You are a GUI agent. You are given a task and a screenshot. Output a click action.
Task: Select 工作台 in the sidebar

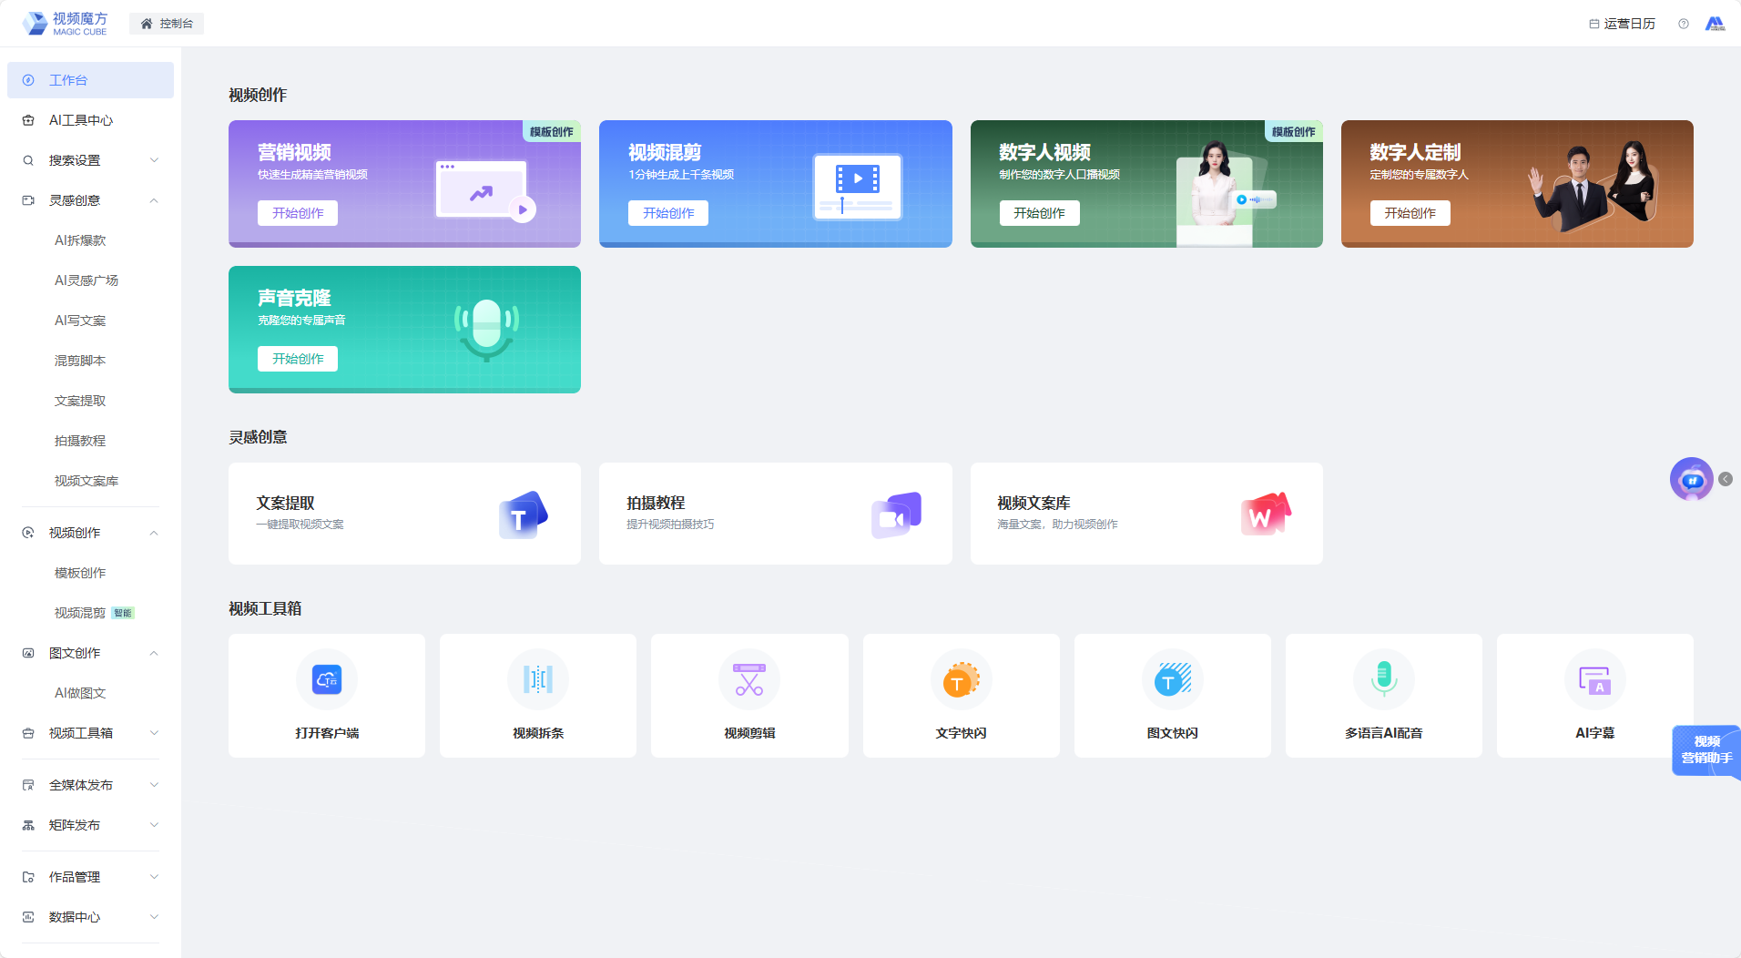click(90, 80)
